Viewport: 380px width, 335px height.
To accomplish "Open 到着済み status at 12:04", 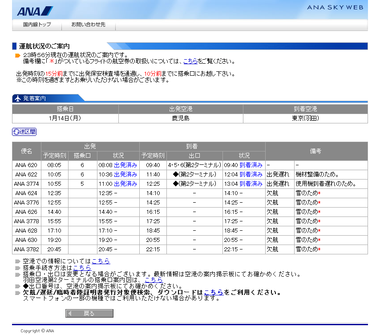I will pos(251,175).
